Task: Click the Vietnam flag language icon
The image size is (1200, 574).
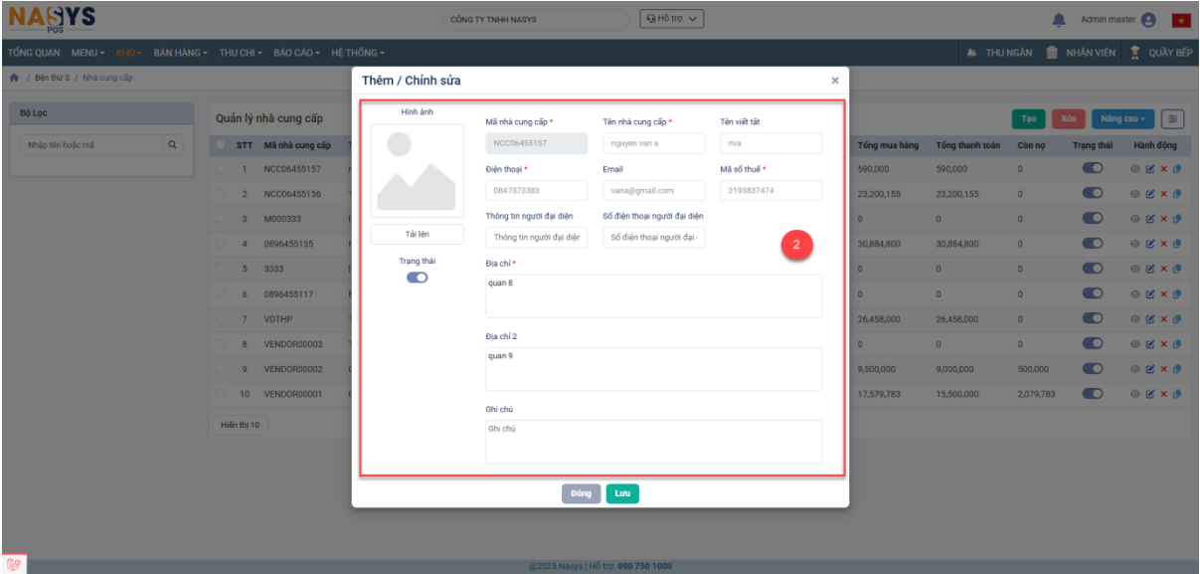Action: (x=1181, y=20)
